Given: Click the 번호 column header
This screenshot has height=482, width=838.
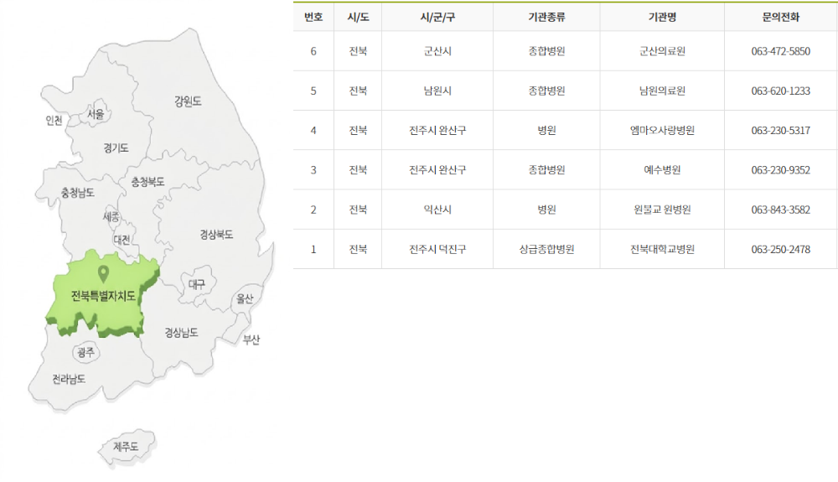Looking at the screenshot, I should [x=313, y=17].
